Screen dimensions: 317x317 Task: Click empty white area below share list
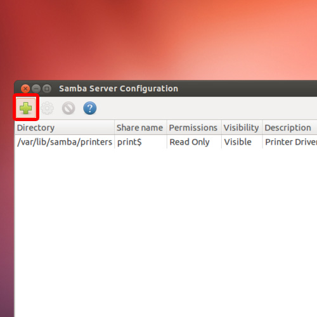[166, 233]
